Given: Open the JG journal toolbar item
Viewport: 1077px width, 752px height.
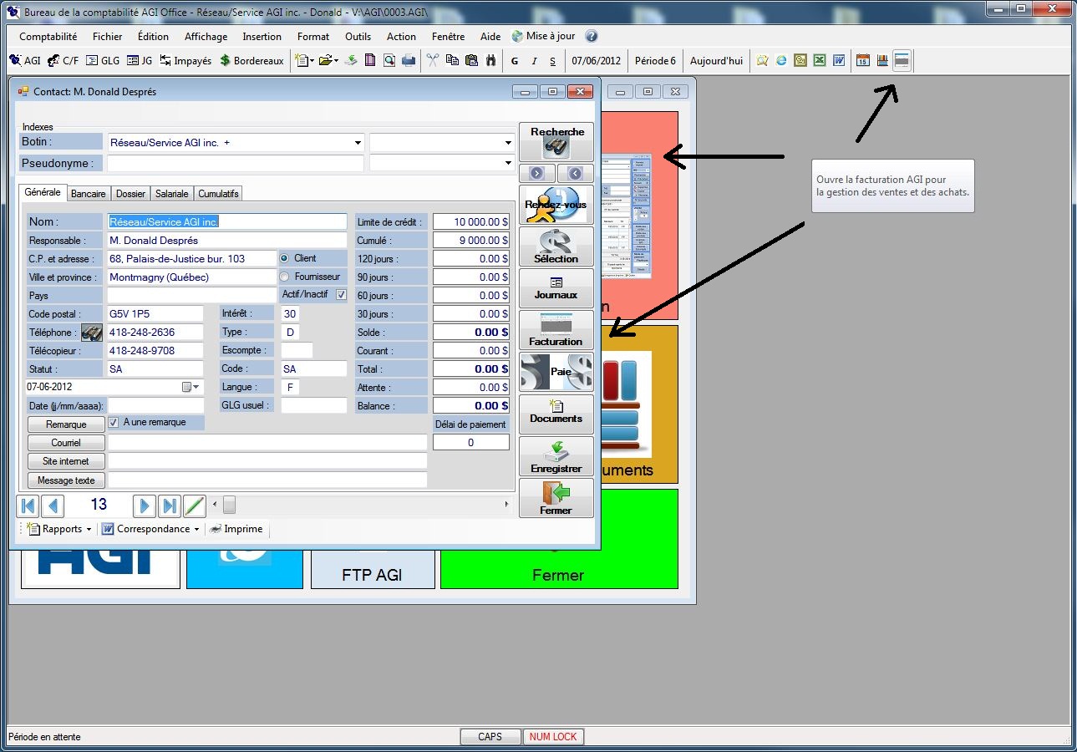Looking at the screenshot, I should [140, 61].
